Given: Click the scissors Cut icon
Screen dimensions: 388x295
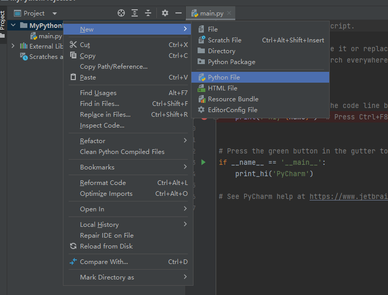Looking at the screenshot, I should (x=73, y=44).
